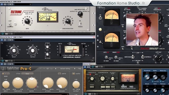This screenshot has height=95, width=169.
Task: Click the UA logo in LA2A bottom bar
Action: tap(3, 34)
